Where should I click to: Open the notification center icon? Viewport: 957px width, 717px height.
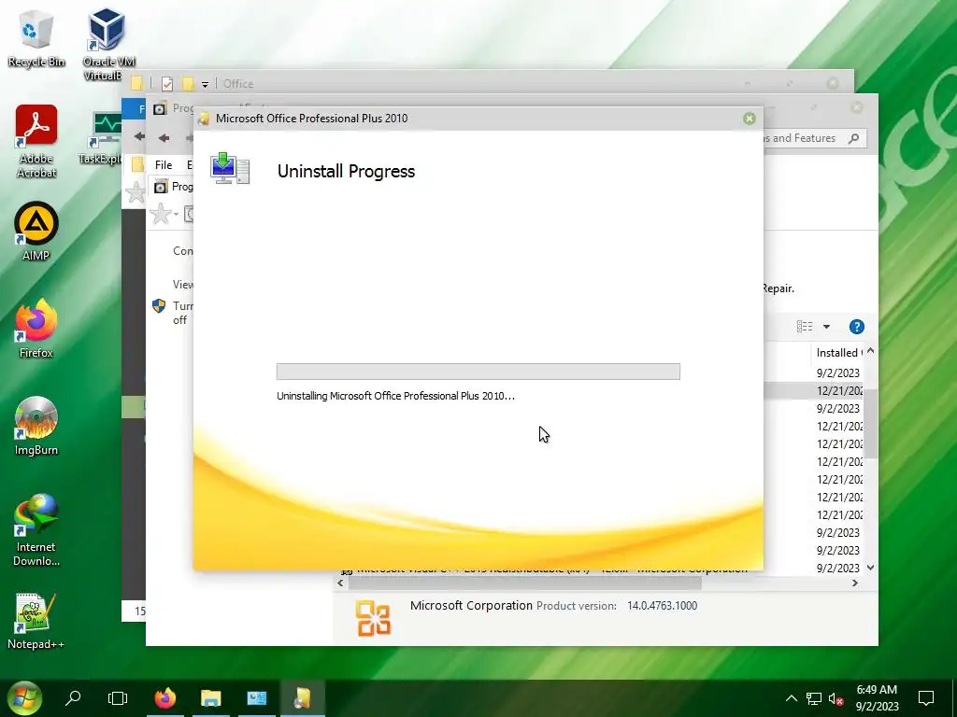(x=926, y=698)
